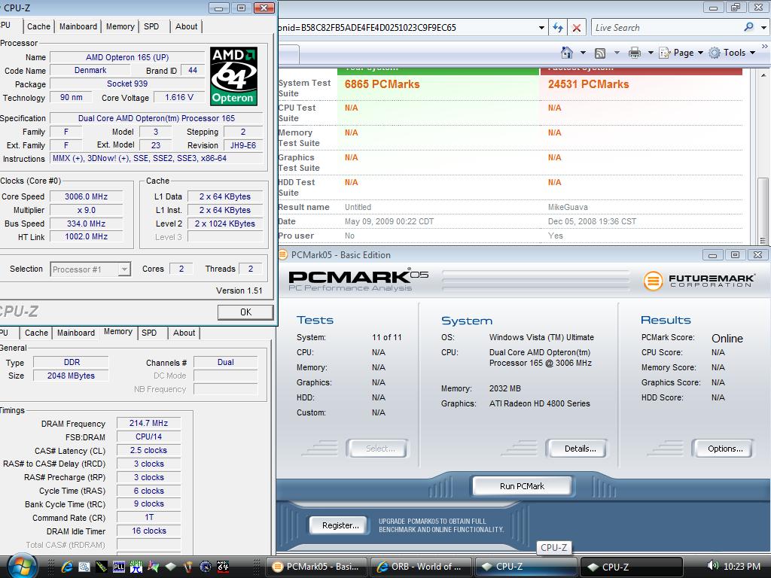The width and height of the screenshot is (771, 578).
Task: Click the Quick Launch icon next to Internet Explorer
Action: [x=84, y=567]
